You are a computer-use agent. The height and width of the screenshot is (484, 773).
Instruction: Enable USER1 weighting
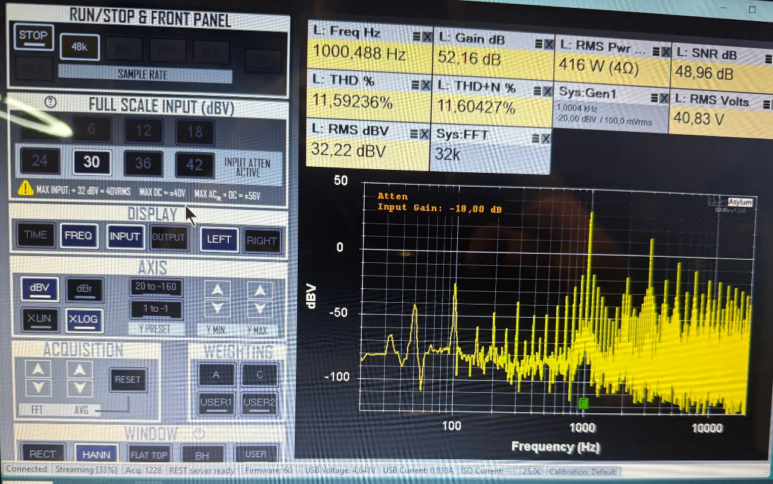(x=216, y=402)
